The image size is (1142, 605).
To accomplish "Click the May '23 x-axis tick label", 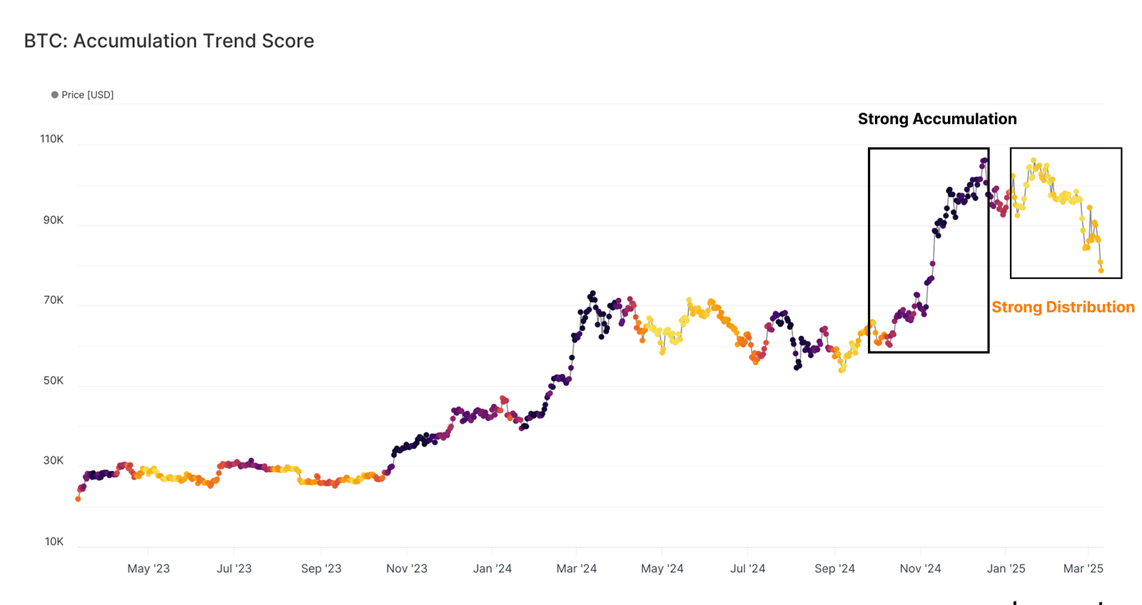I will 148,569.
